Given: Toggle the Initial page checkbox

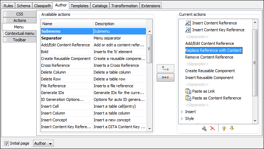Looking at the screenshot, I should pos(7,143).
